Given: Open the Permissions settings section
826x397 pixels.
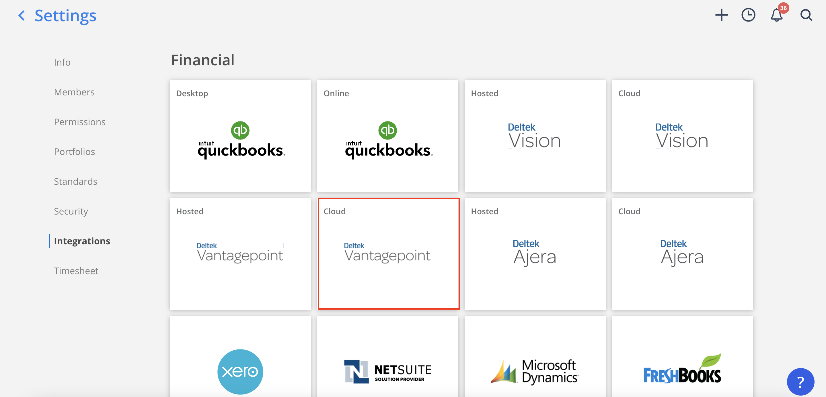Looking at the screenshot, I should click(x=79, y=122).
